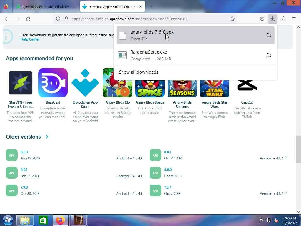Click the Angry Birds Rio title
The width and height of the screenshot is (301, 226).
[x=118, y=102]
